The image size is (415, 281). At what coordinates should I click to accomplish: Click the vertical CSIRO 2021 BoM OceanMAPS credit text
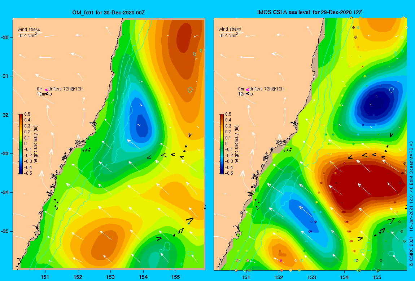click(x=411, y=204)
